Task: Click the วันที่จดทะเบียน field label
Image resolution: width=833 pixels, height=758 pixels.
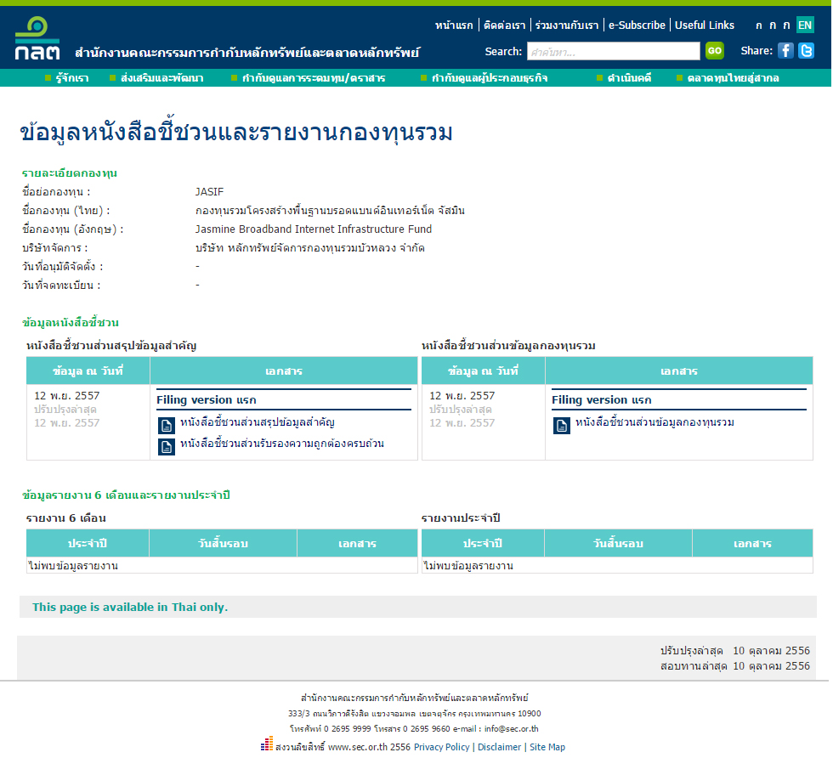Action: 61,286
